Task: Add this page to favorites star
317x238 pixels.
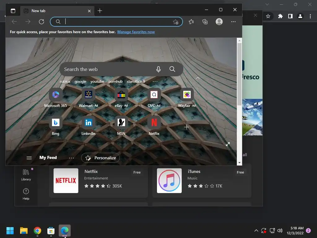Action: point(176,22)
